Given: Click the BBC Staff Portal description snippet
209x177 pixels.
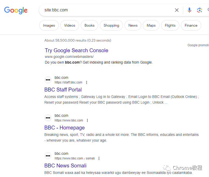Looking at the screenshot, I should pyautogui.click(x=122, y=99).
